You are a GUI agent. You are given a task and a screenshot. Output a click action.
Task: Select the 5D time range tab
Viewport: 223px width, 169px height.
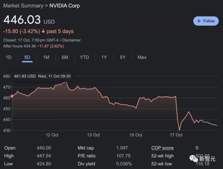[27, 57]
